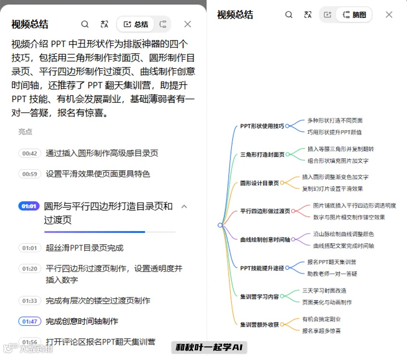Click leaf node 多种形状打造不同页面
The width and height of the screenshot is (407, 356).
click(335, 120)
